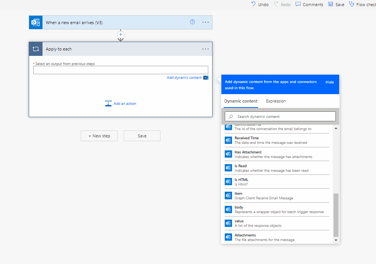Click scrollbar down arrow in content list
Viewport: 376px width, 264px height.
336,240
